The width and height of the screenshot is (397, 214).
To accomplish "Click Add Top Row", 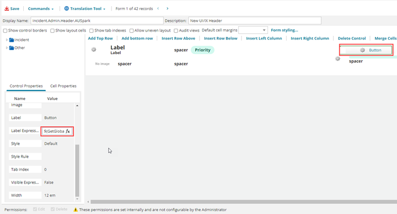I will coord(100,38).
